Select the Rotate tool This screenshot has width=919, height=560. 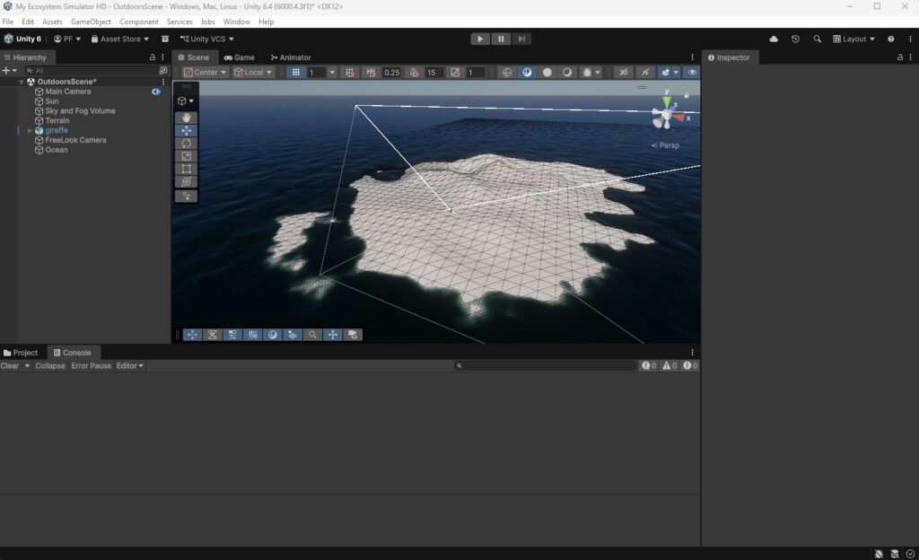point(187,144)
